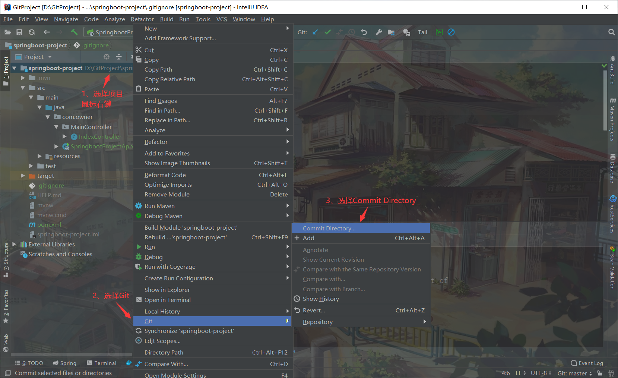
Task: Click the Save All toolbar icon
Action: coord(19,32)
